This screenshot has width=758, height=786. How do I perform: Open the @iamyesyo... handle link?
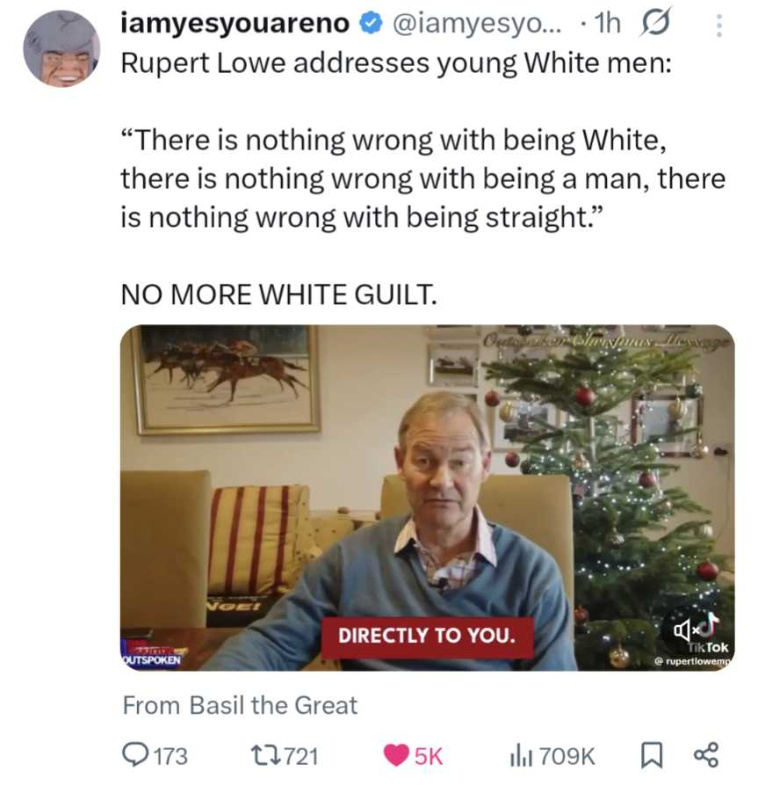pyautogui.click(x=477, y=24)
